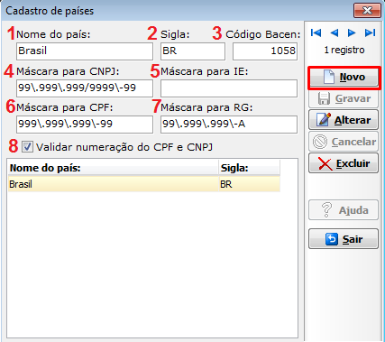Go to first record navigation arrow
This screenshot has width=385, height=342.
316,32
